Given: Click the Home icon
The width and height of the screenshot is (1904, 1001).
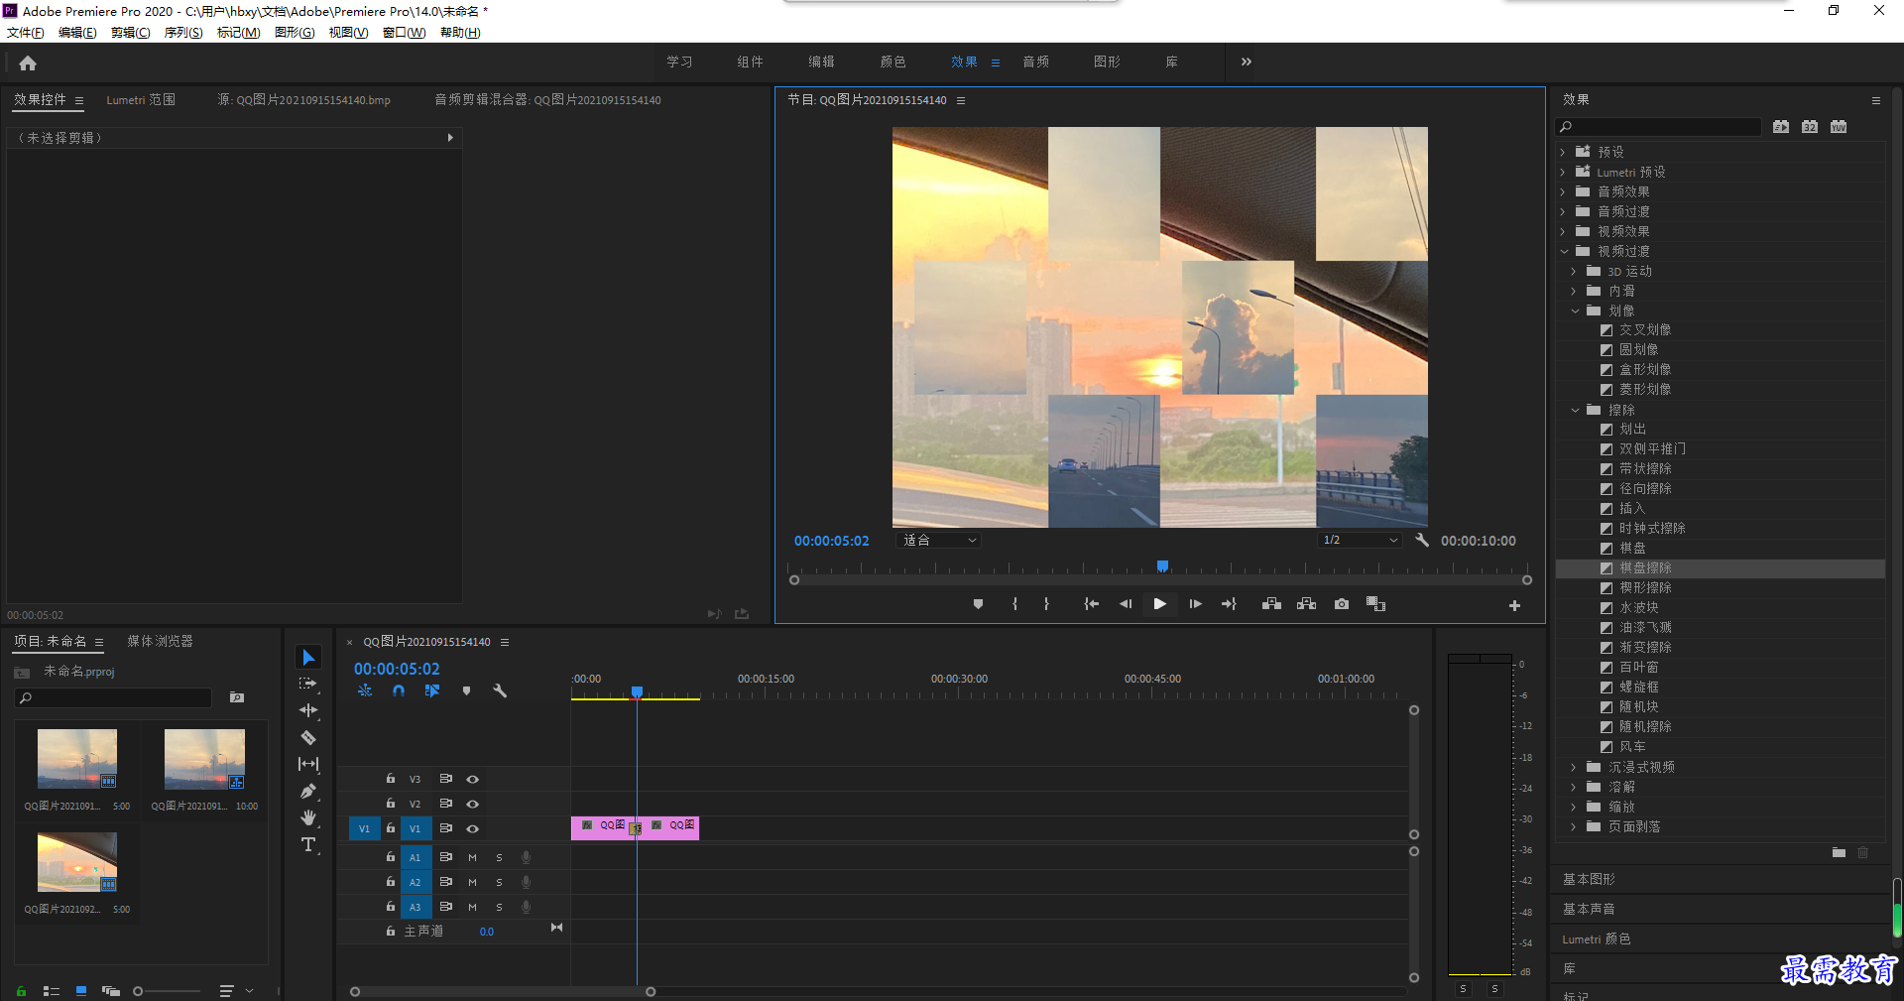Looking at the screenshot, I should click(28, 63).
